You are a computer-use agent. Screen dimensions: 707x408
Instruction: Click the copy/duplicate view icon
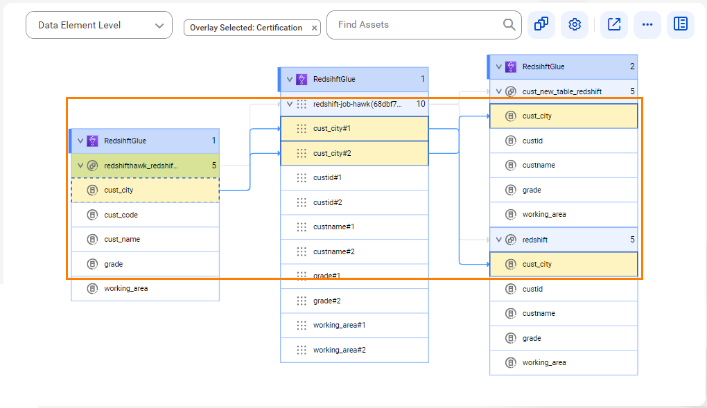click(x=541, y=24)
